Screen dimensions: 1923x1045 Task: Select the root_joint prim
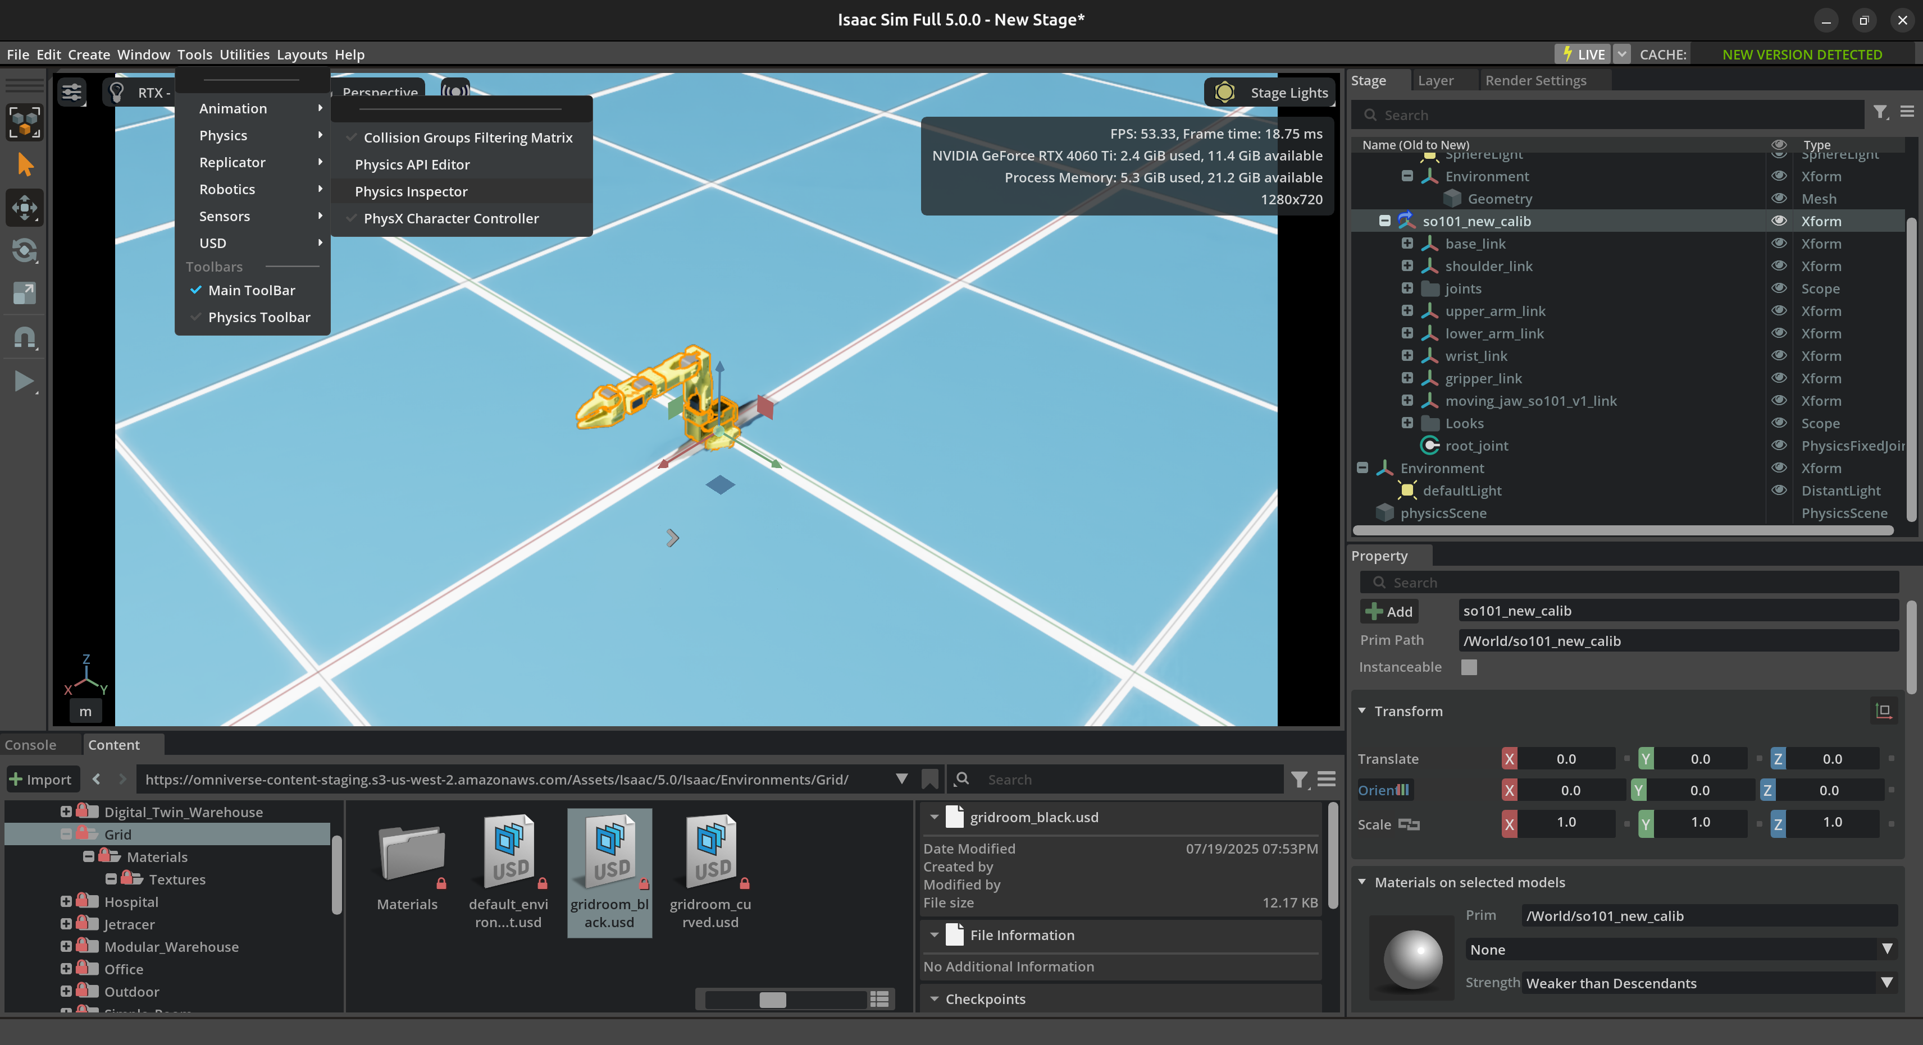tap(1477, 445)
